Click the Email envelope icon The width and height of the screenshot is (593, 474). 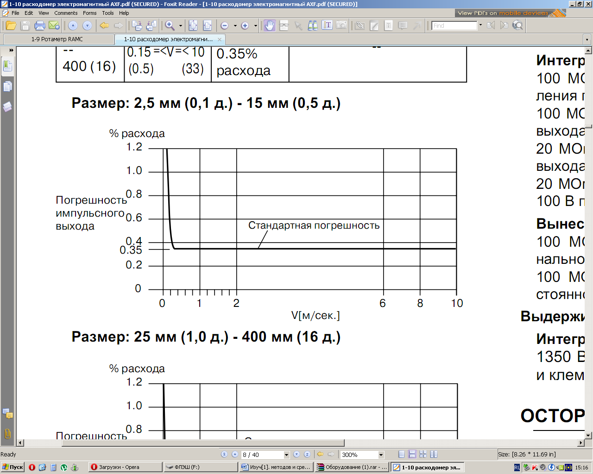tap(54, 25)
